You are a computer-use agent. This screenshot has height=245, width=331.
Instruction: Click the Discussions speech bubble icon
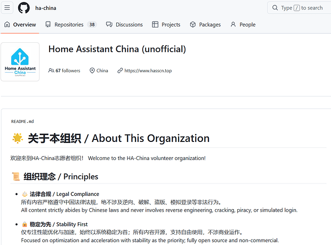(109, 25)
